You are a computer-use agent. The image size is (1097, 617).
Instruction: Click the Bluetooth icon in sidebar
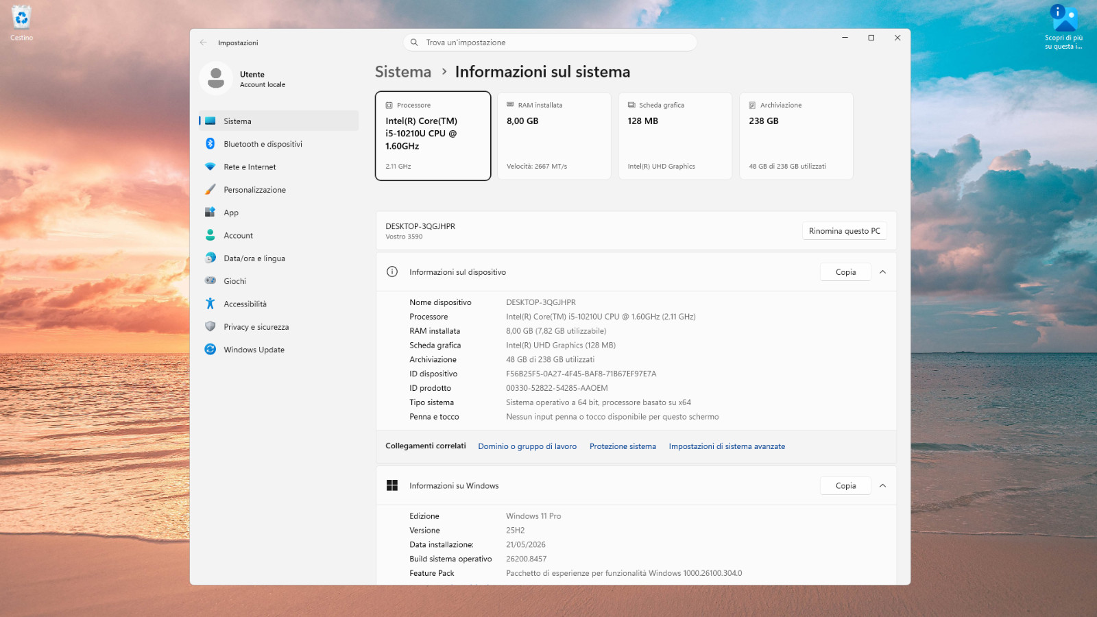[x=210, y=144]
